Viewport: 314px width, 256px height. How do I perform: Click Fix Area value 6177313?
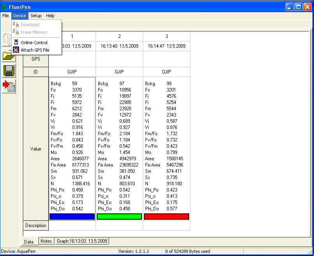[x=80, y=165]
